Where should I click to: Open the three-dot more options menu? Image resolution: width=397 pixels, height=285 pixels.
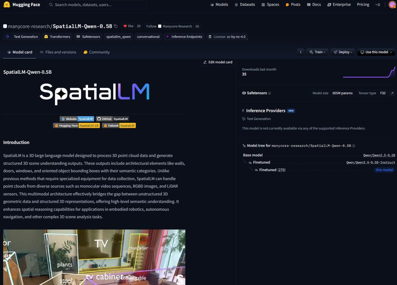pyautogui.click(x=300, y=52)
